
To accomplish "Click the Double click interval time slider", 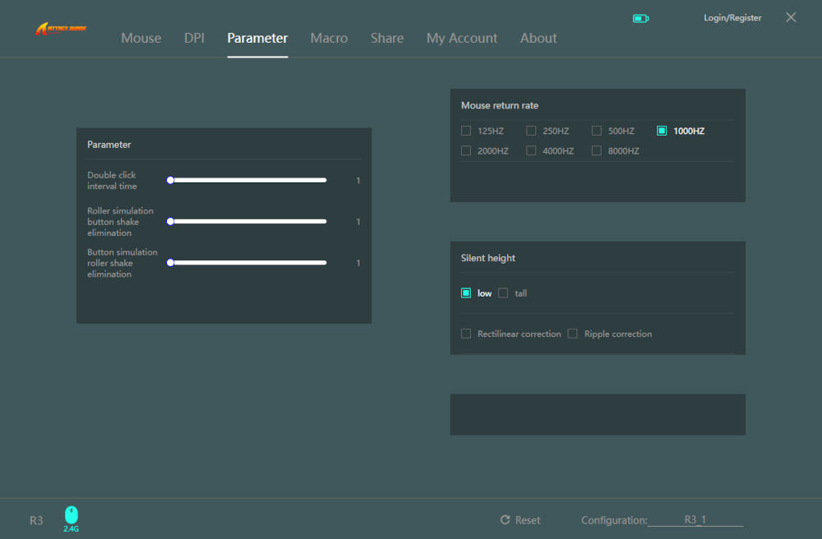I will click(248, 180).
